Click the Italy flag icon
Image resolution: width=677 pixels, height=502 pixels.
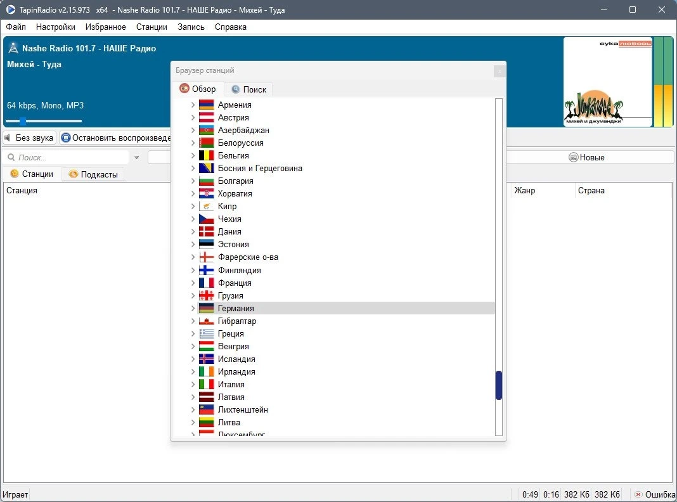(207, 384)
